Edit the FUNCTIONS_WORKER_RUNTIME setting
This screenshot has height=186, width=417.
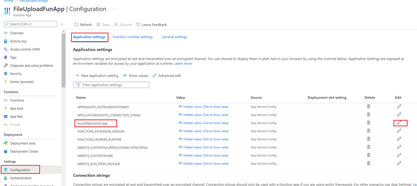pos(399,139)
